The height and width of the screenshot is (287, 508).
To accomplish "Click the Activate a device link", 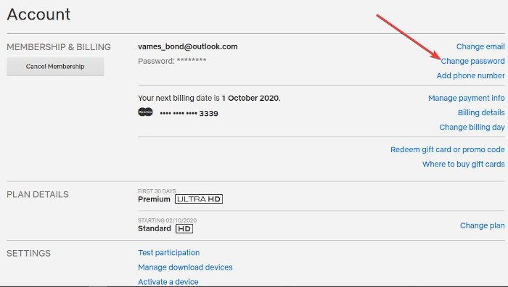I will (168, 282).
